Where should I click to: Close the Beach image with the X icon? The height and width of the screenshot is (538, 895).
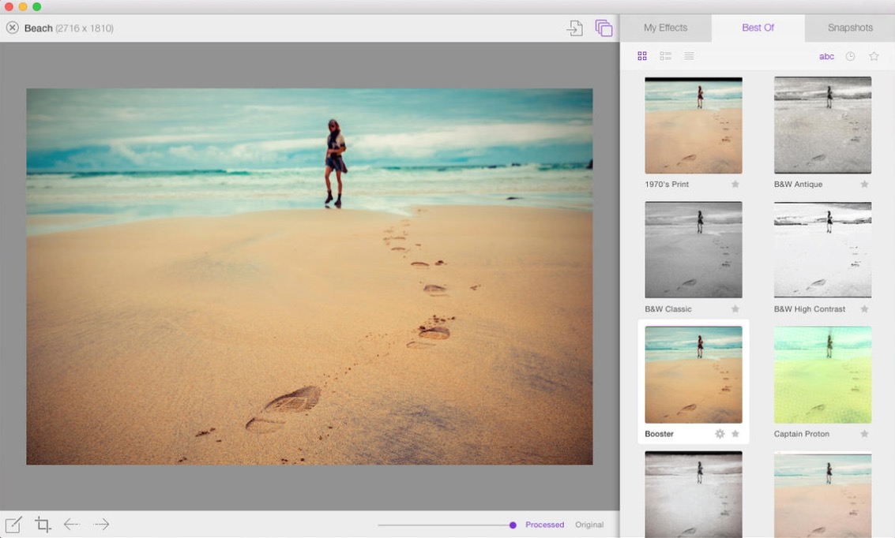tap(13, 28)
